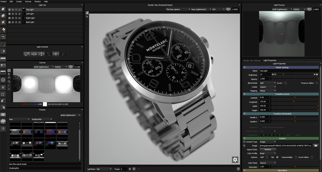Click the checkered sphere tool in left toolbar
Screen dimensions: 322x172
click(x=3, y=37)
